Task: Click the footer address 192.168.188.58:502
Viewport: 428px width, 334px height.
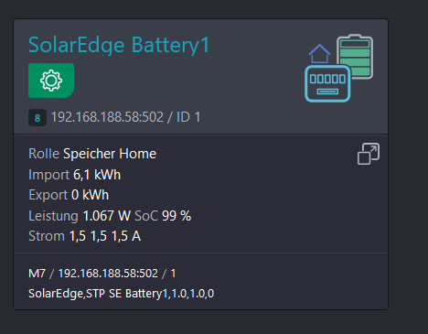Action: (x=108, y=274)
